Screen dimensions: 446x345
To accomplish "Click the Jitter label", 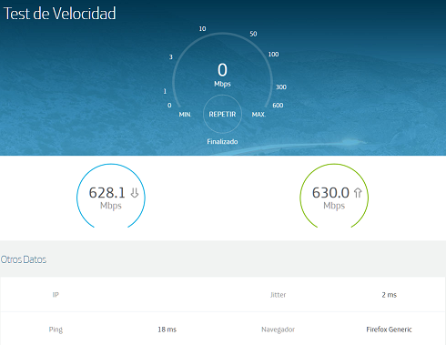I will click(278, 295).
